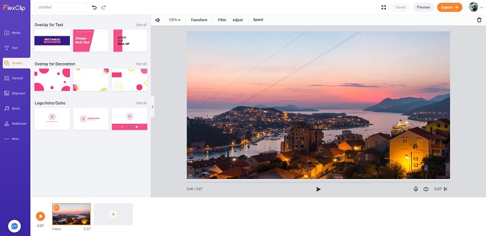Open the Music sidebar panel
The image size is (486, 236).
pos(12,109)
